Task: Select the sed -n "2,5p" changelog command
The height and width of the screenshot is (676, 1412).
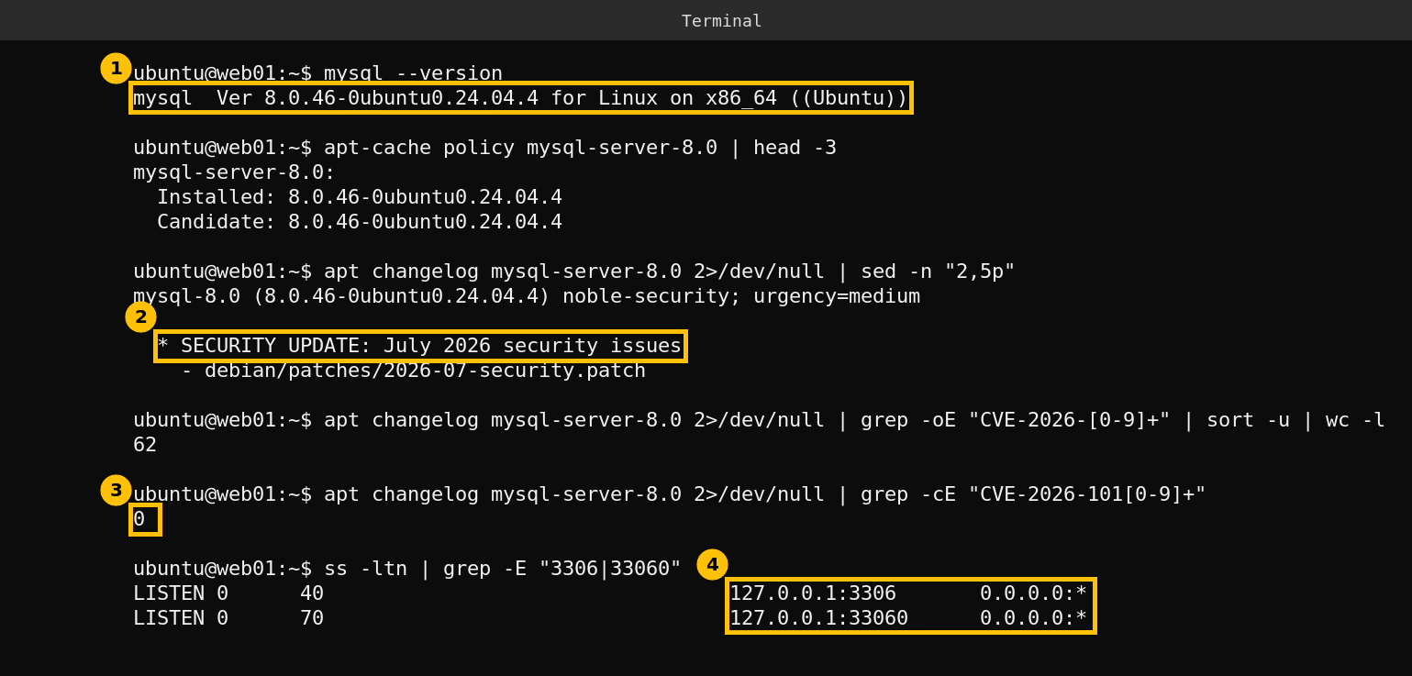Action: (574, 272)
